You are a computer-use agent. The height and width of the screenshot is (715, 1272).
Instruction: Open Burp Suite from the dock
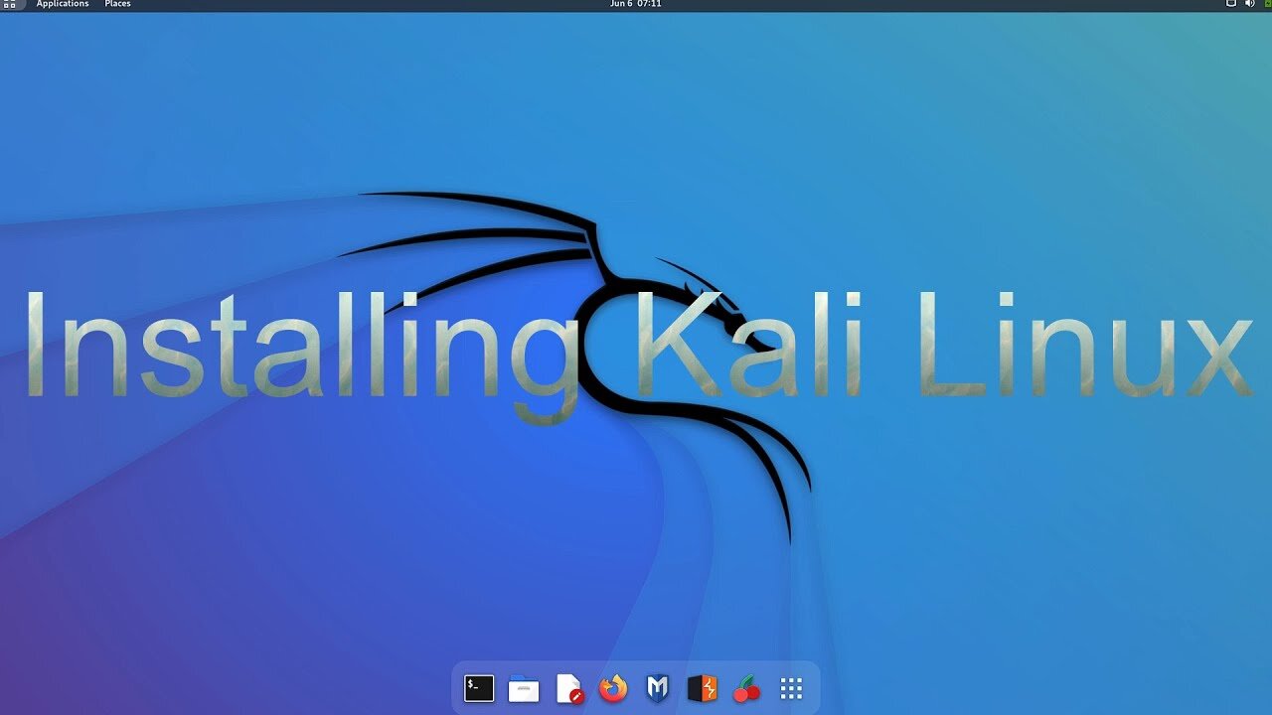(702, 688)
